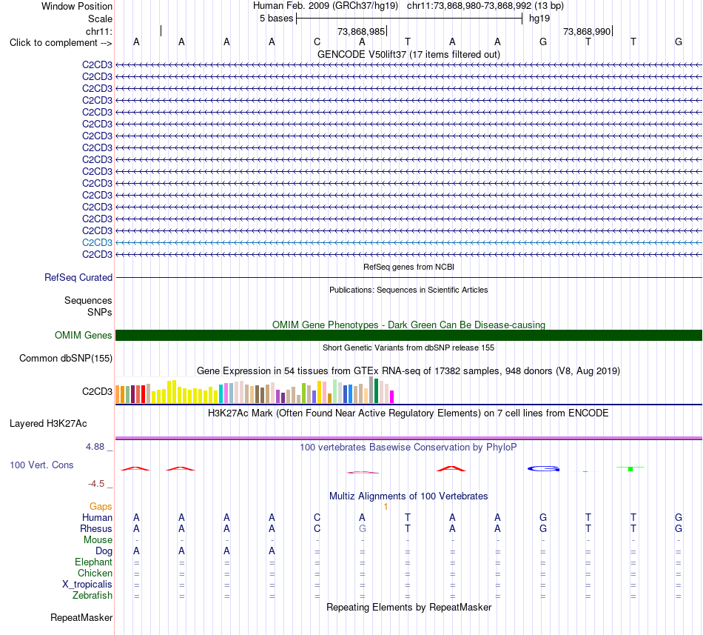
Task: Click the green square marker in the PhyloP track
Action: tap(630, 469)
